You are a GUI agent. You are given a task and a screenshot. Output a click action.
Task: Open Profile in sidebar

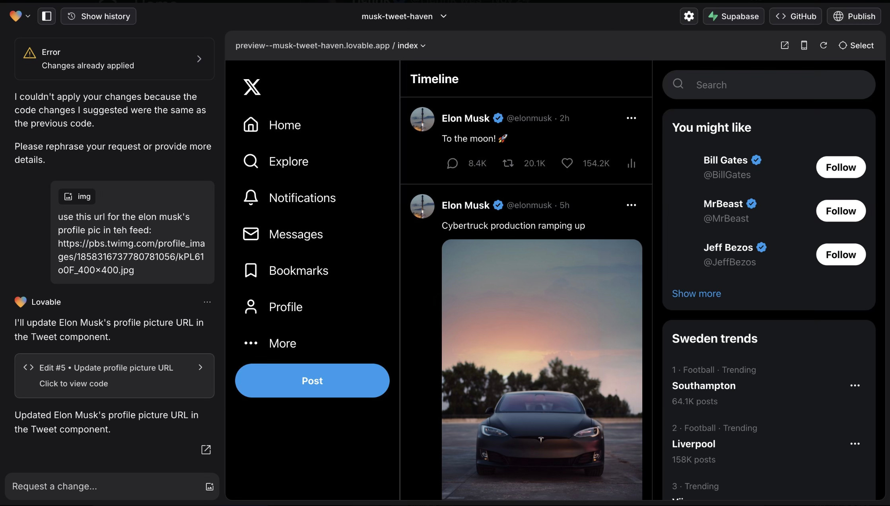272,307
